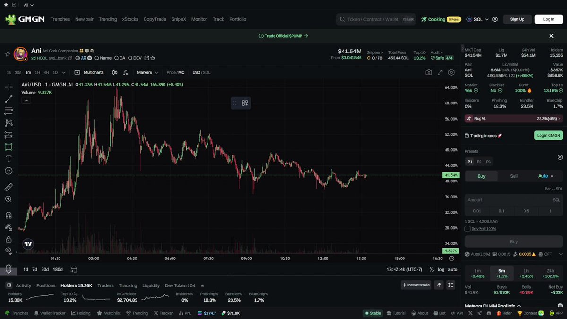The height and width of the screenshot is (319, 567).
Task: Click the Log In button
Action: 549,19
